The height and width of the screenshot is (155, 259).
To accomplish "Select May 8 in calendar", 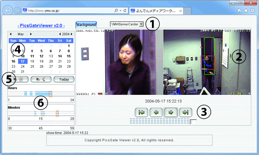I will [69, 51].
